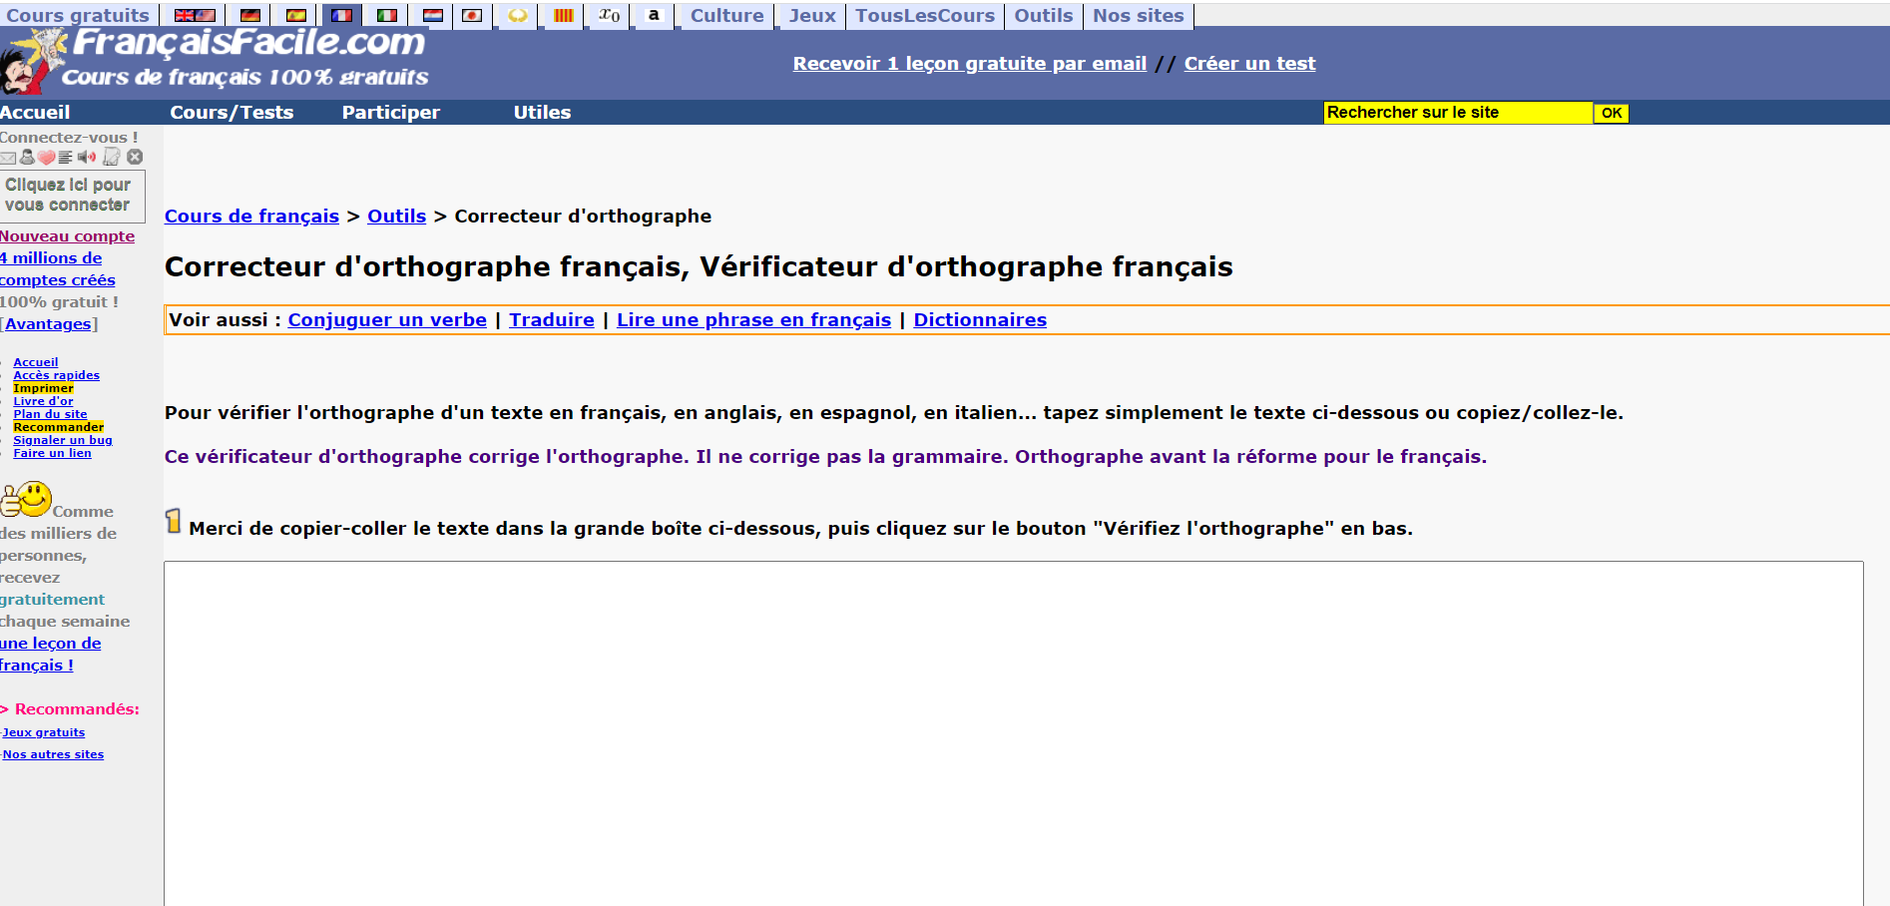Image resolution: width=1890 pixels, height=906 pixels.
Task: Click 'Faire un lien' link
Action: pyautogui.click(x=52, y=453)
